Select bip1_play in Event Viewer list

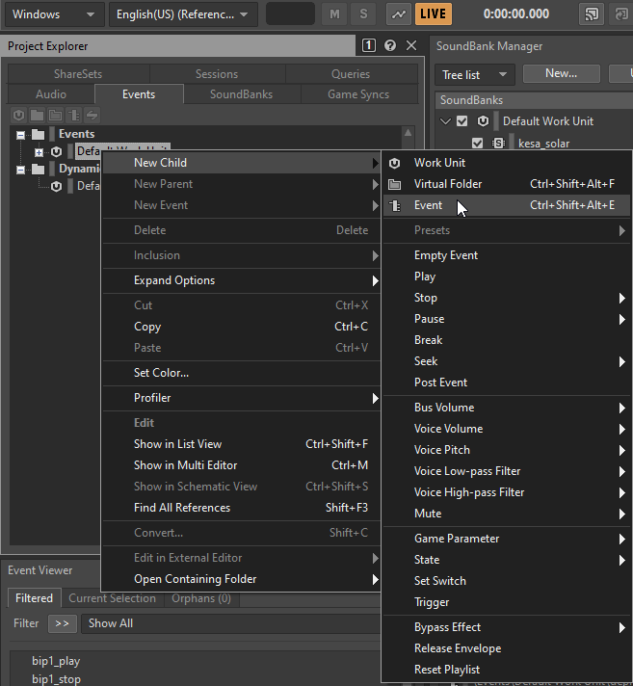tap(56, 662)
